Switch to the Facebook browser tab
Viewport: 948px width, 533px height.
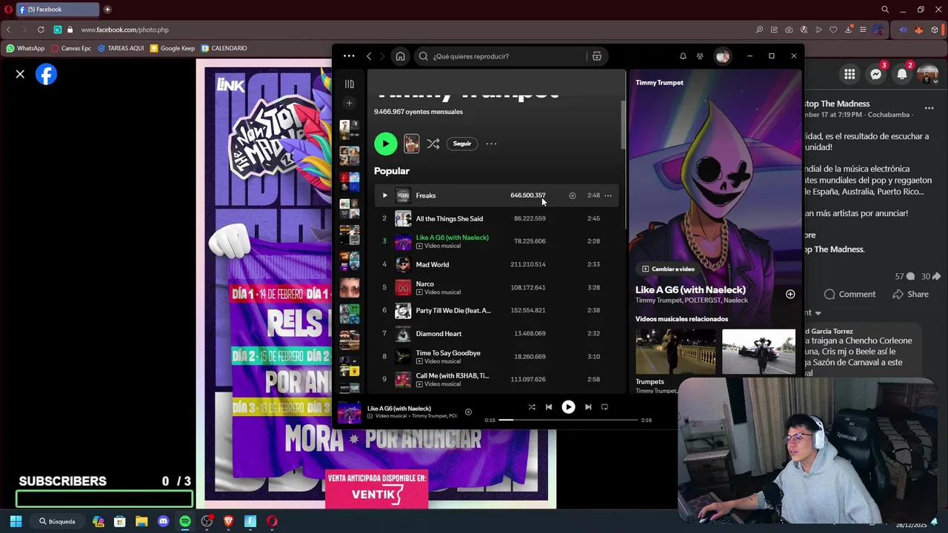[x=58, y=10]
